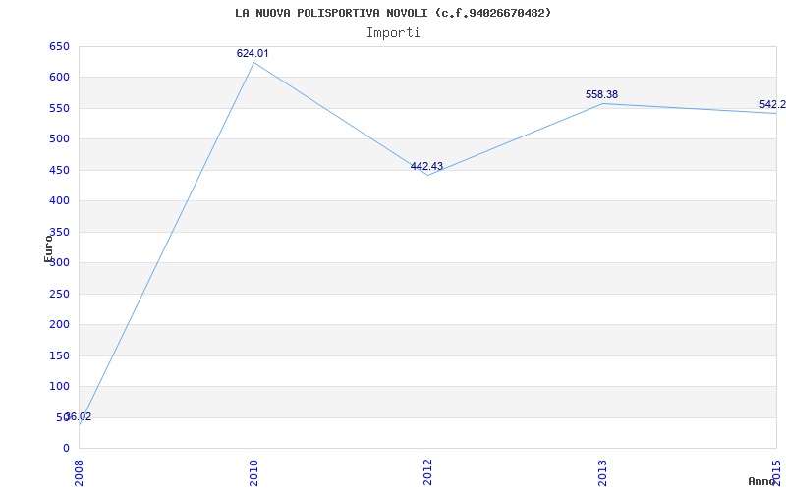The width and height of the screenshot is (786, 491).
Task: Select the 542.2 data label
Action: 772,104
